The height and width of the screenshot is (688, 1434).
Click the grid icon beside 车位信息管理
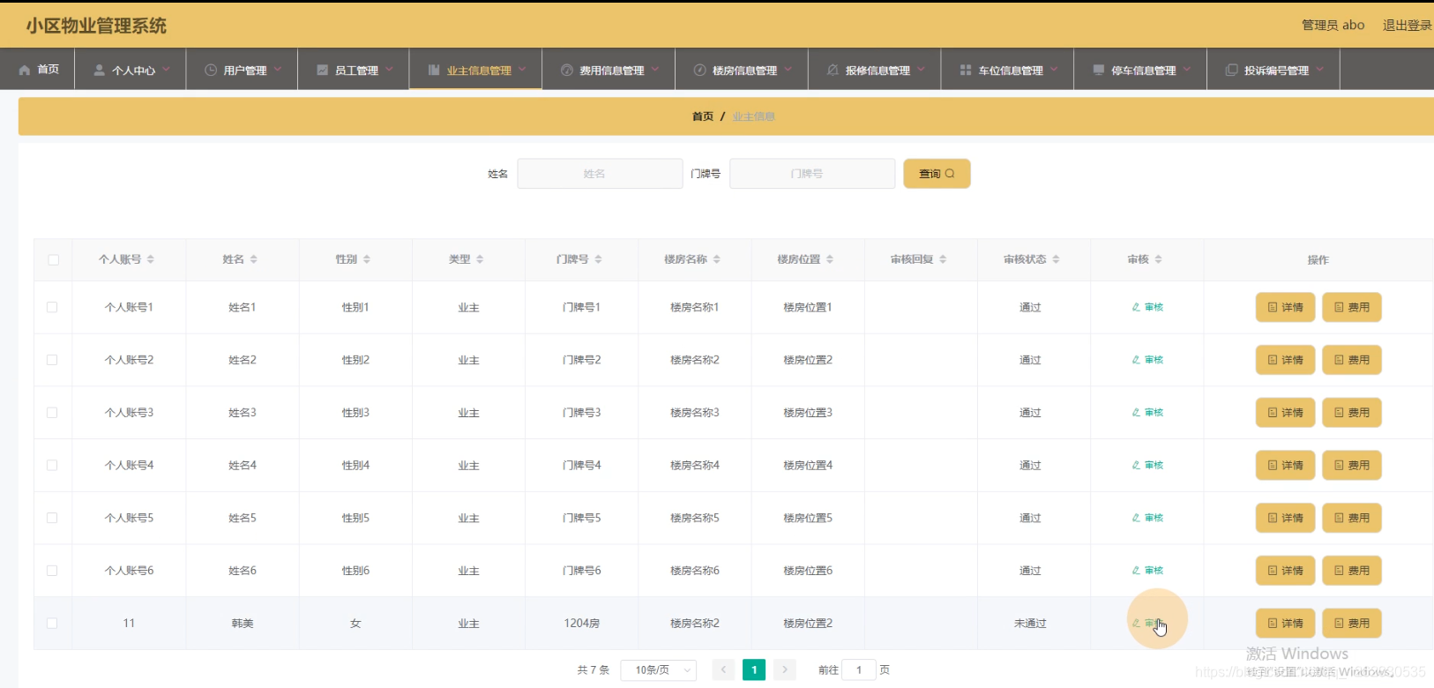coord(966,70)
